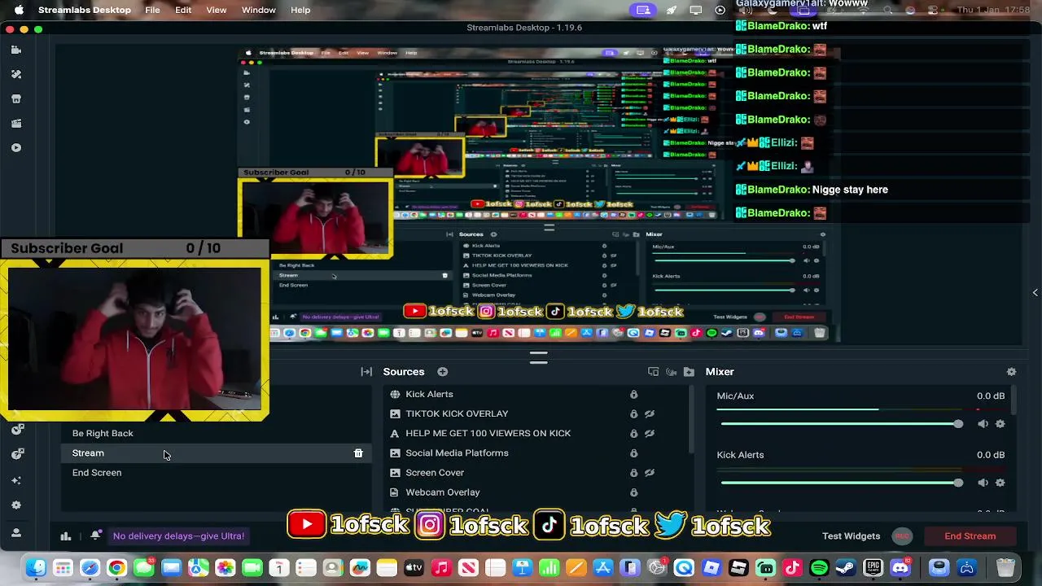Collapse scenes panel icon beside Sources
The height and width of the screenshot is (586, 1042).
(x=366, y=372)
